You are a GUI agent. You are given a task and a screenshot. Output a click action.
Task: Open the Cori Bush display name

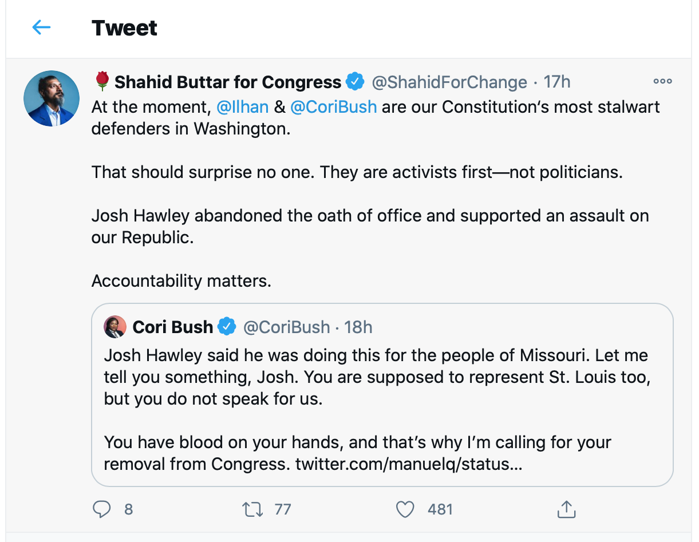[x=172, y=327]
